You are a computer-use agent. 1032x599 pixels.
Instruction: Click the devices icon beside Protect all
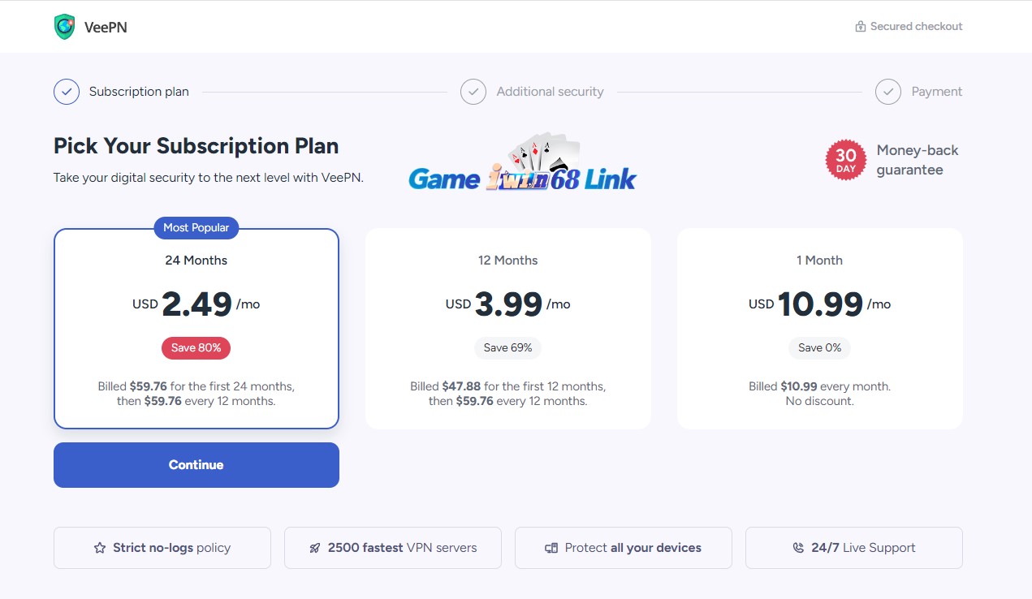point(551,548)
